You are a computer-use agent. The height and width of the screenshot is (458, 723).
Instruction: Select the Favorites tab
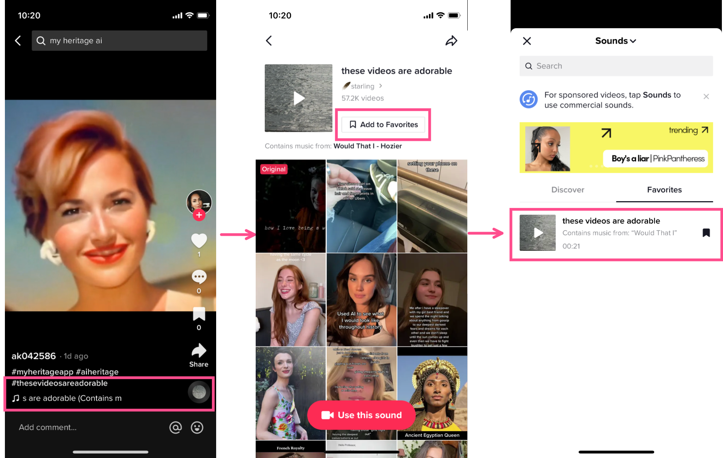(x=664, y=190)
